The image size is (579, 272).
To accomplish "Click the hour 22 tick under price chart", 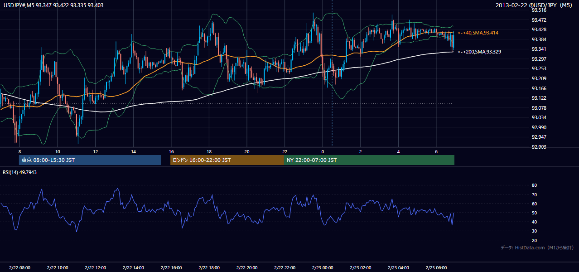I will [285, 151].
